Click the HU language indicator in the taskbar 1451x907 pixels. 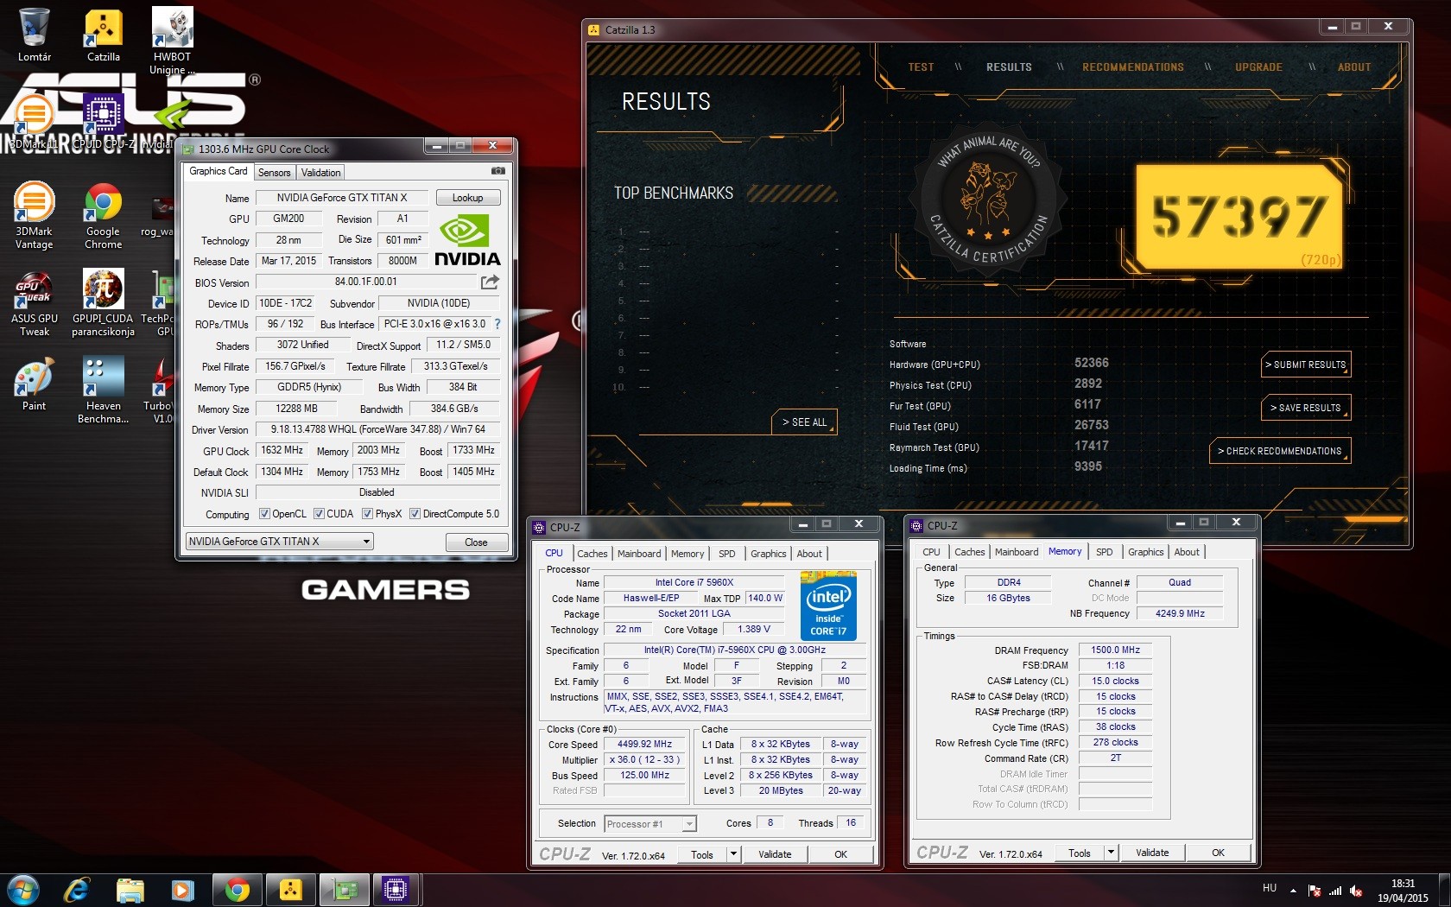(x=1270, y=888)
